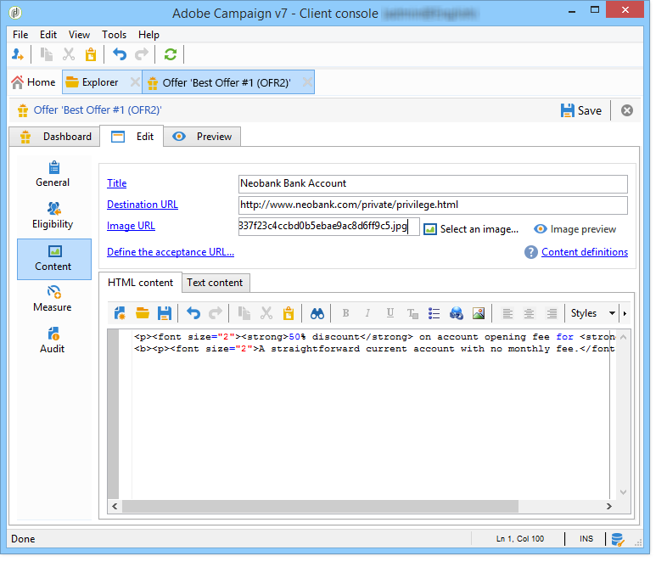
Task: Open Eligibility section in offer sidebar
Action: click(x=53, y=216)
